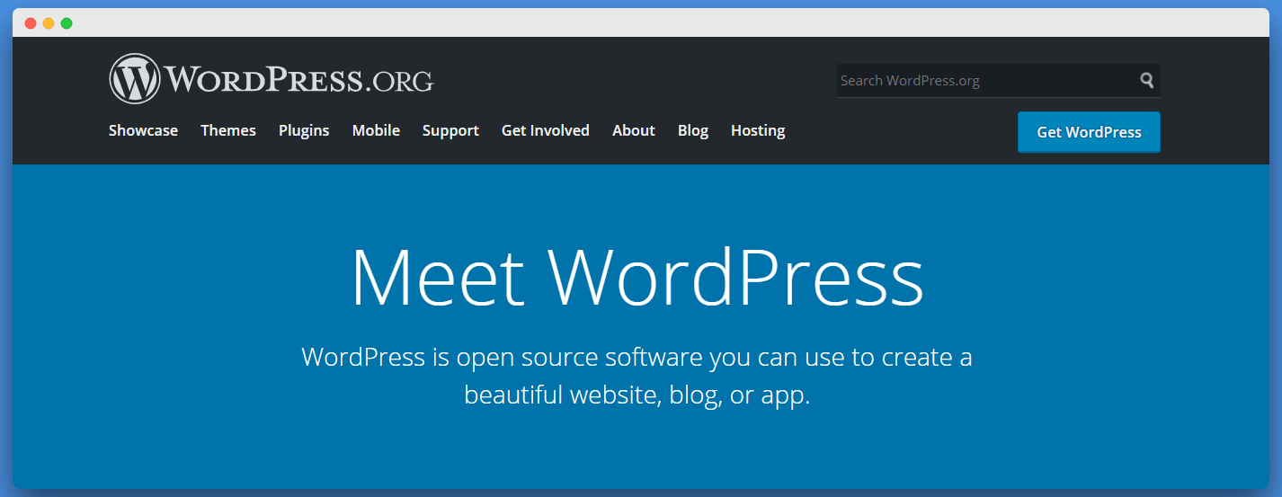Open the Hosting menu item
Screen dimensions: 1282x497
(758, 130)
